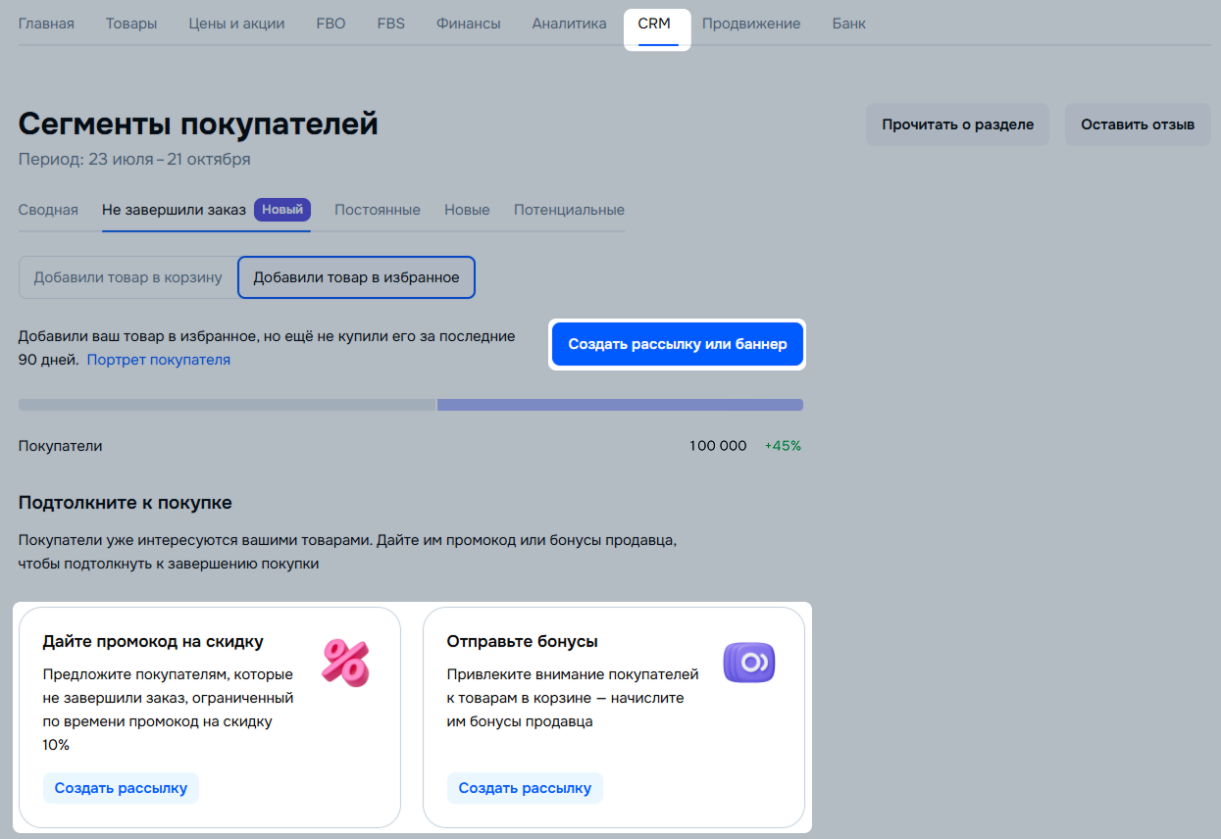This screenshot has height=839, width=1221.
Task: Switch to the Сводная tab
Action: pyautogui.click(x=48, y=210)
